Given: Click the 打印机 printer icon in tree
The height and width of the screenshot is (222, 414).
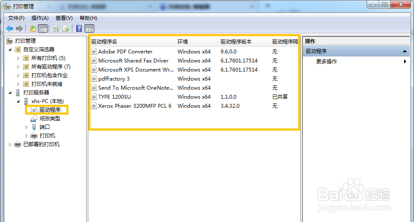Looking at the screenshot, I should click(34, 136).
